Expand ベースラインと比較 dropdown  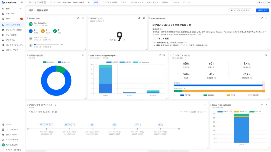[x=193, y=112]
